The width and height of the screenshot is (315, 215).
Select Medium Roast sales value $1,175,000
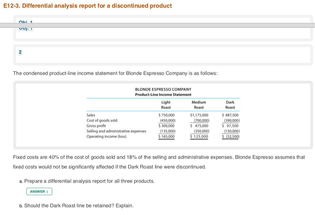pos(199,115)
